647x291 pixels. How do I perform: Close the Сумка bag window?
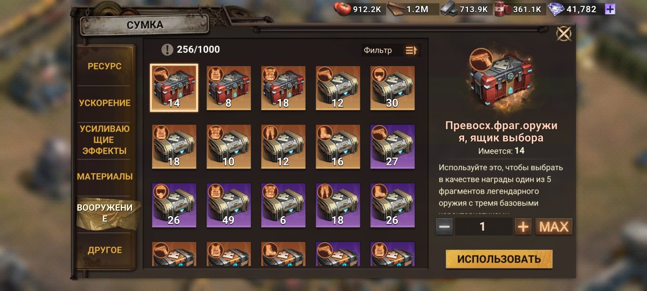(x=564, y=34)
